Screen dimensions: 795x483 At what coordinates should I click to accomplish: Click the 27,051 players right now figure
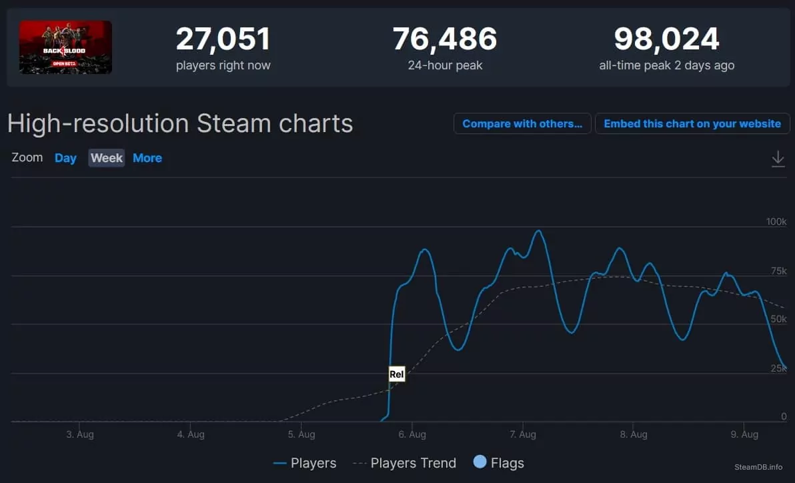[223, 39]
